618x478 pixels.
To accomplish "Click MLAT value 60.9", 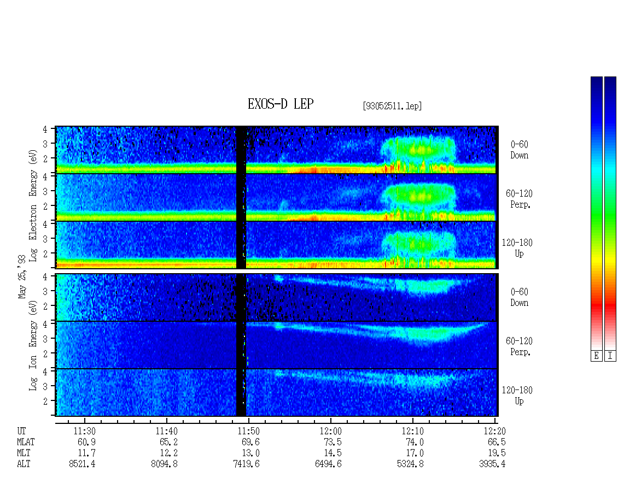I will [87, 442].
